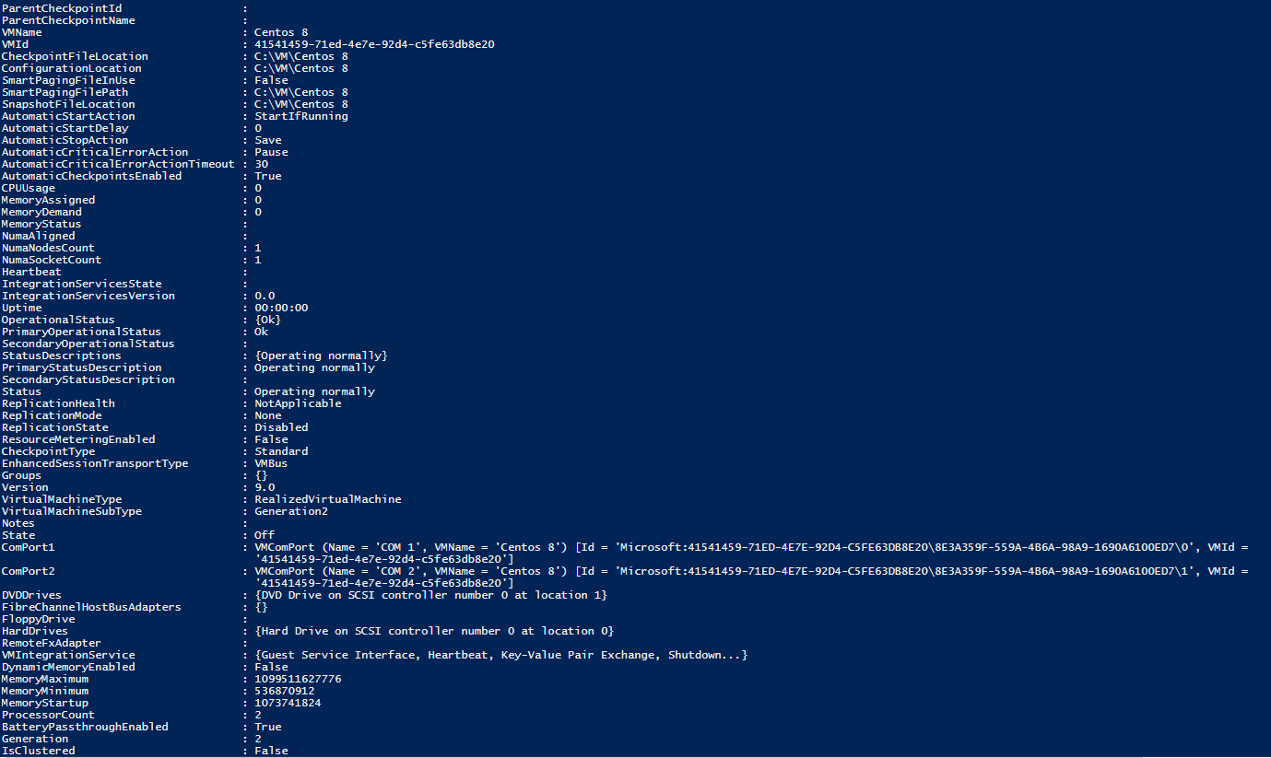Viewport: 1271px width, 758px height.
Task: Click the VMIntegrationService services list text
Action: (x=500, y=655)
